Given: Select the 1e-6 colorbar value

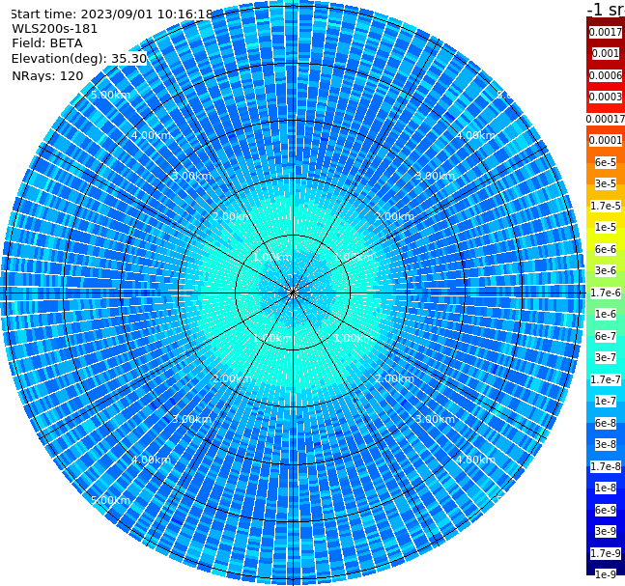Looking at the screenshot, I should pyautogui.click(x=606, y=314).
